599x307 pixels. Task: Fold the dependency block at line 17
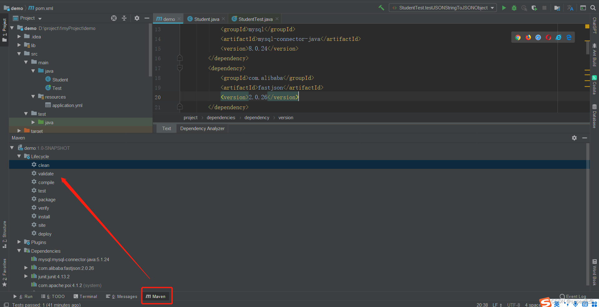[180, 68]
